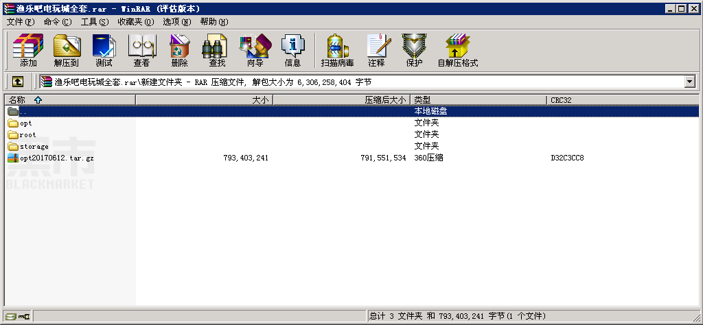Screen dimensions: 703x325
Task: Close the WinRAR window
Action: point(693,8)
